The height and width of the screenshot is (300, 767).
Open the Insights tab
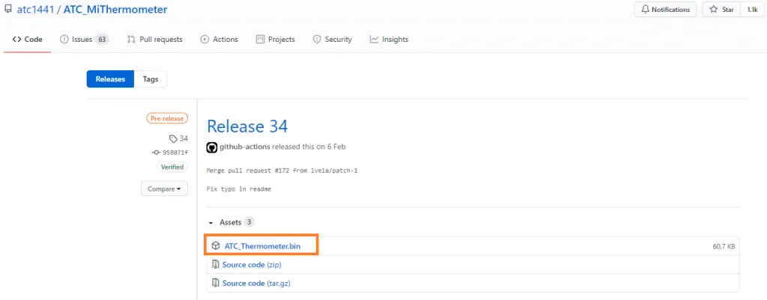pos(389,39)
